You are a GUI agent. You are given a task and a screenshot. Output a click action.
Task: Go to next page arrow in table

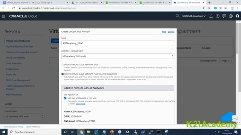coord(231,61)
